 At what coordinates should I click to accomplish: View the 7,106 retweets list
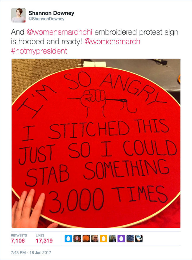coord(18,241)
